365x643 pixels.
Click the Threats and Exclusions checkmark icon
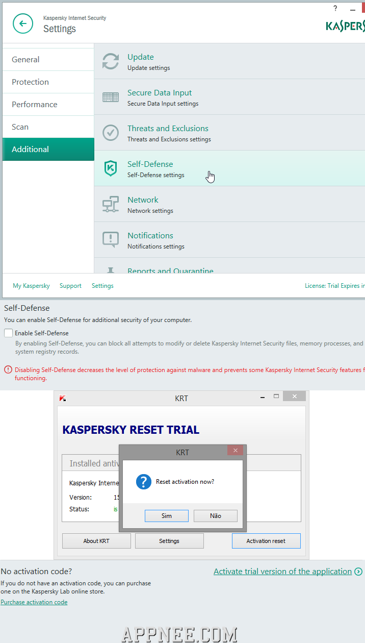(111, 133)
